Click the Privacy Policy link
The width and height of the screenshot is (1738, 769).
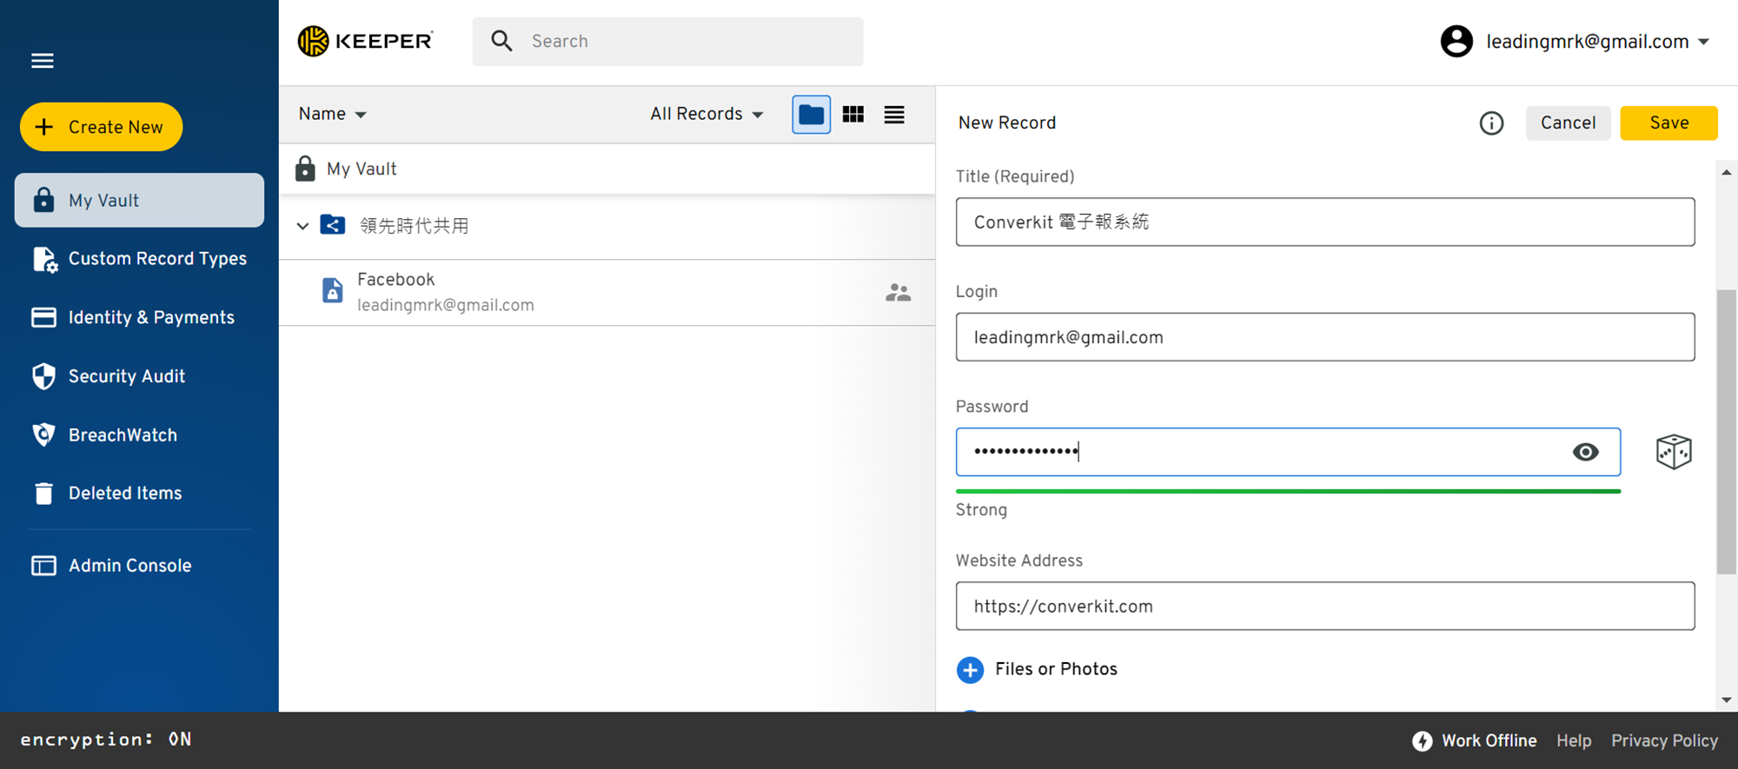coord(1664,741)
